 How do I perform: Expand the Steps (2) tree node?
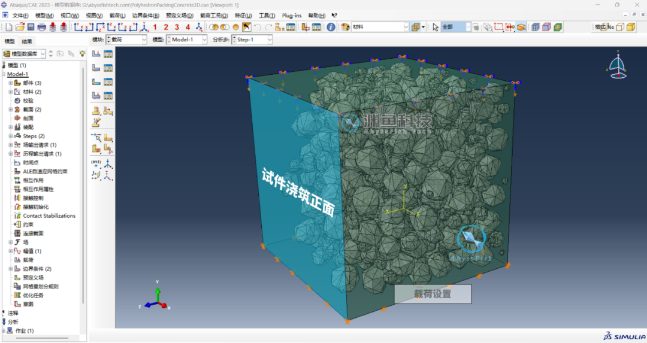[x=11, y=136]
